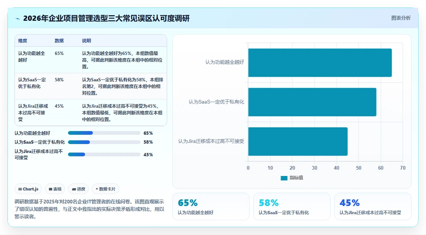Screen dimensions: 426x235
Task: Click the 指标值 legend text
Action: 296,178
